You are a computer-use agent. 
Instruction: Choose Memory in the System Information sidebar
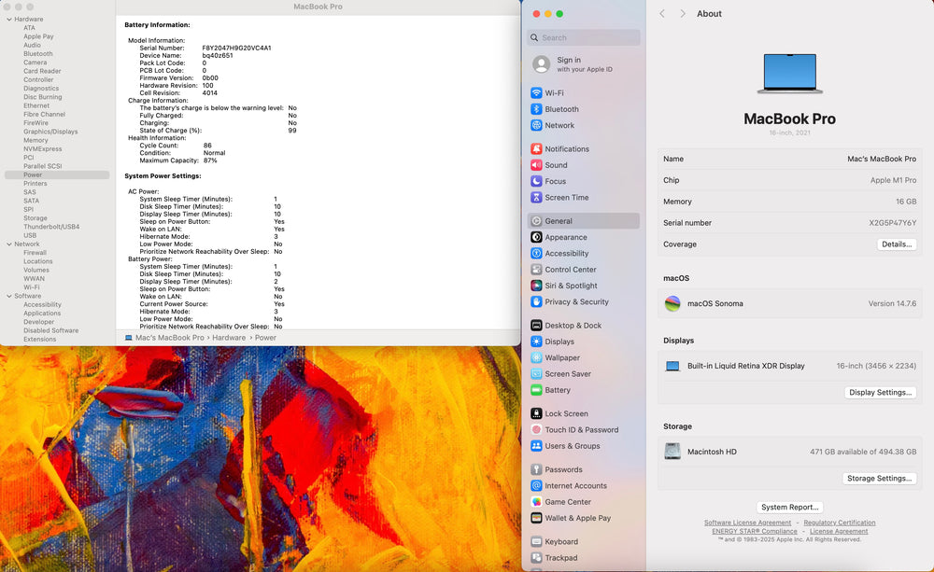tap(35, 140)
